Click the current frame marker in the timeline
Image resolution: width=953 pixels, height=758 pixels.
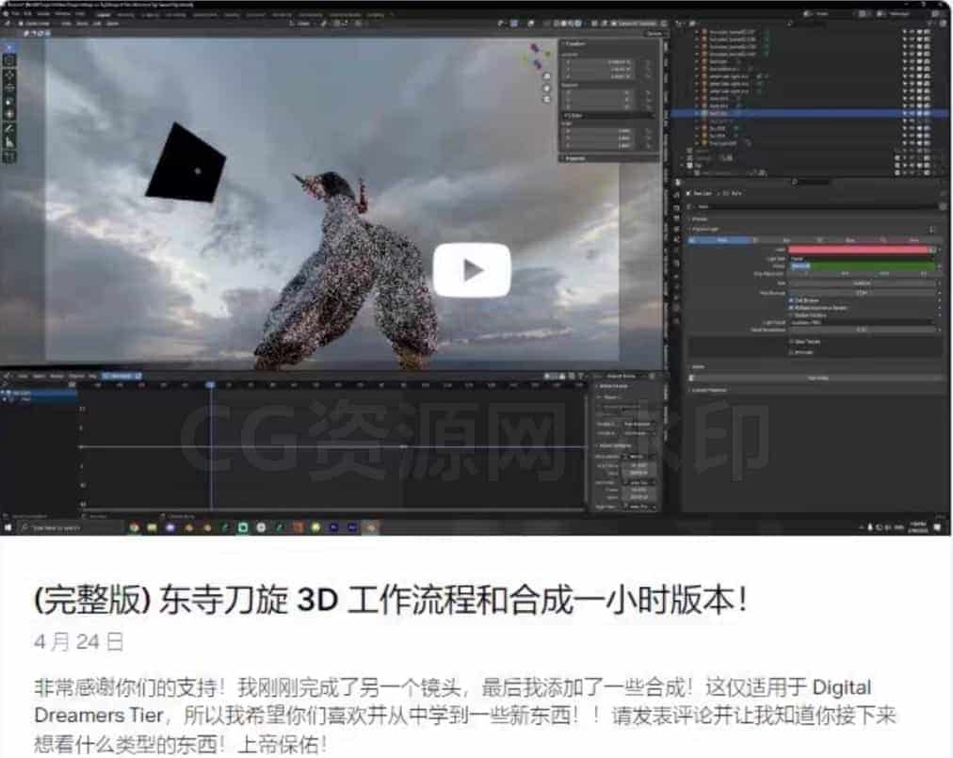coord(210,385)
